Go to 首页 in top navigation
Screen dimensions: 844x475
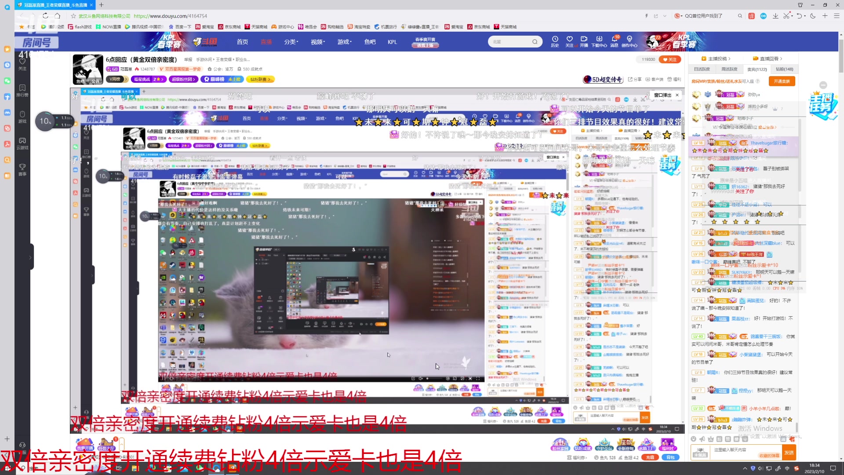[242, 42]
